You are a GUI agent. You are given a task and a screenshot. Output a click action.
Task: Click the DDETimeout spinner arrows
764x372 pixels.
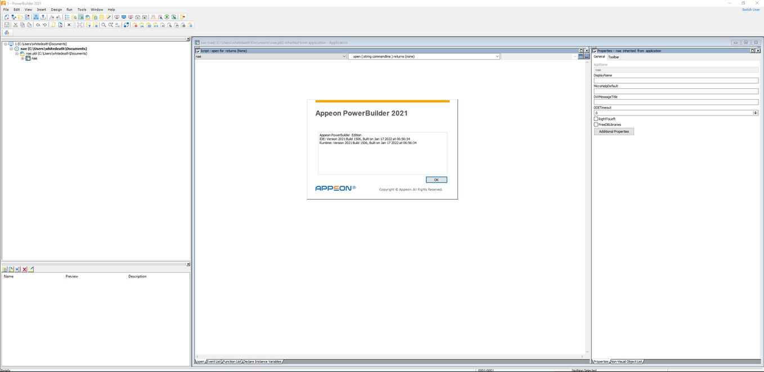[x=756, y=113]
